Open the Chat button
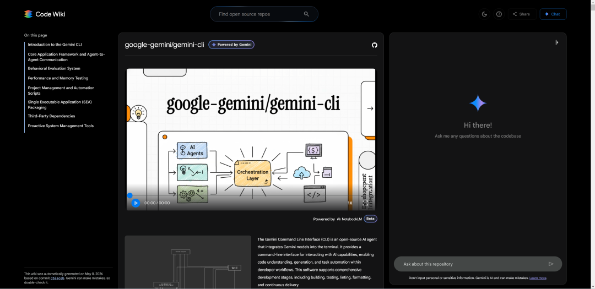This screenshot has height=289, width=595. [x=553, y=14]
